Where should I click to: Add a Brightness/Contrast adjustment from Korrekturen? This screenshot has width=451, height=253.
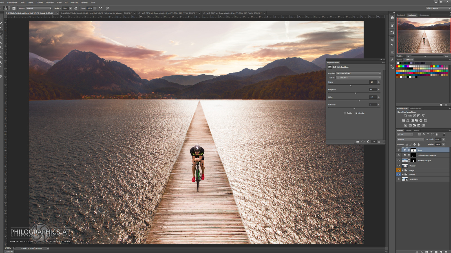406,116
